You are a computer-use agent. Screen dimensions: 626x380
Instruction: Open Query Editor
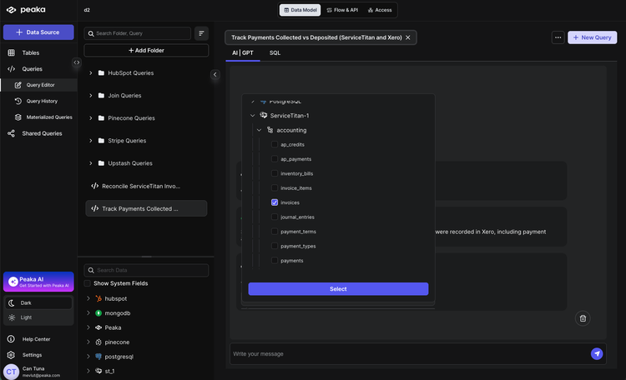click(38, 85)
